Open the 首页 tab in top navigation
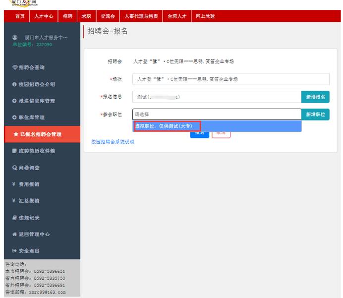Screen dimensions: 343x298 pos(20,16)
